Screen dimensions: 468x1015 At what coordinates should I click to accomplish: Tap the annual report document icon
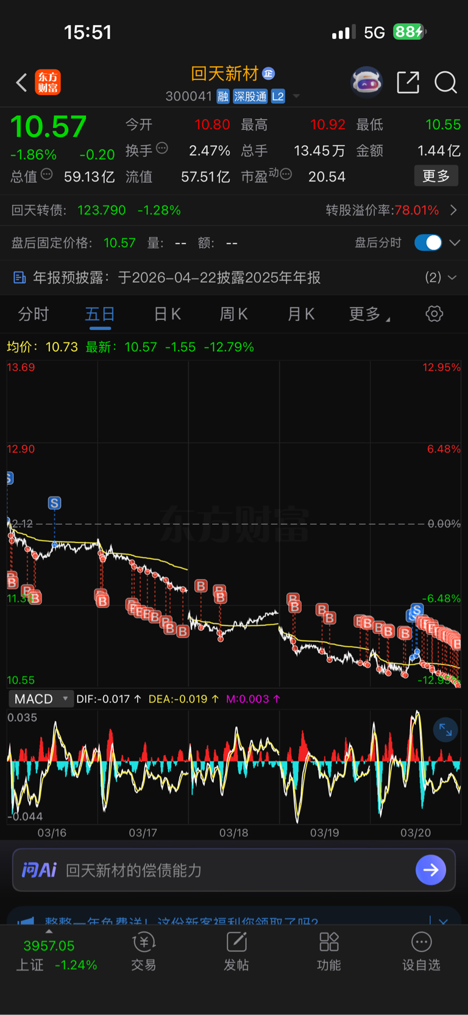tap(19, 278)
